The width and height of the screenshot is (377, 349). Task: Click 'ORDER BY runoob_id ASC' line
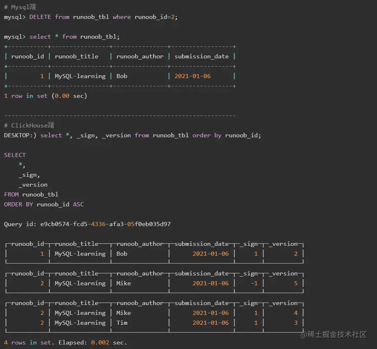[44, 204]
